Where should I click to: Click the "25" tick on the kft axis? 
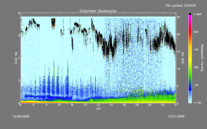[x=179, y=17]
